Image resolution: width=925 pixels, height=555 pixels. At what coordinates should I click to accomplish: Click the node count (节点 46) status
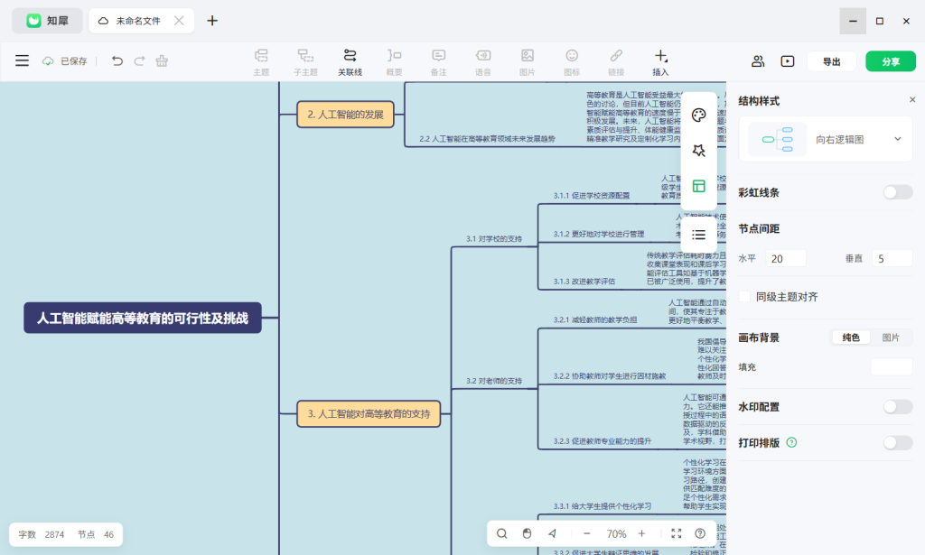click(x=96, y=534)
